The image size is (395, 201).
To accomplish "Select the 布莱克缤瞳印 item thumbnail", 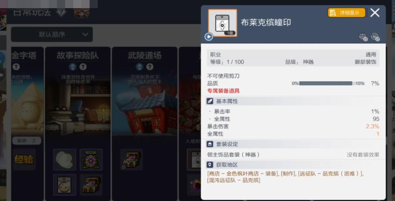I will (x=222, y=23).
